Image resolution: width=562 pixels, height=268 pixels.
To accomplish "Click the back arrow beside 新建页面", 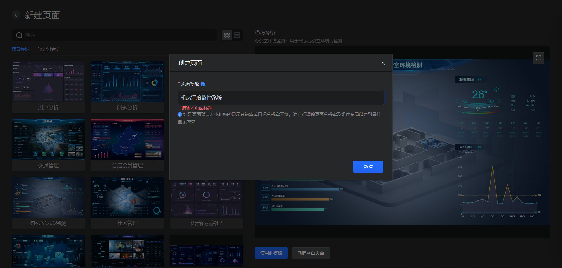I will pos(16,15).
